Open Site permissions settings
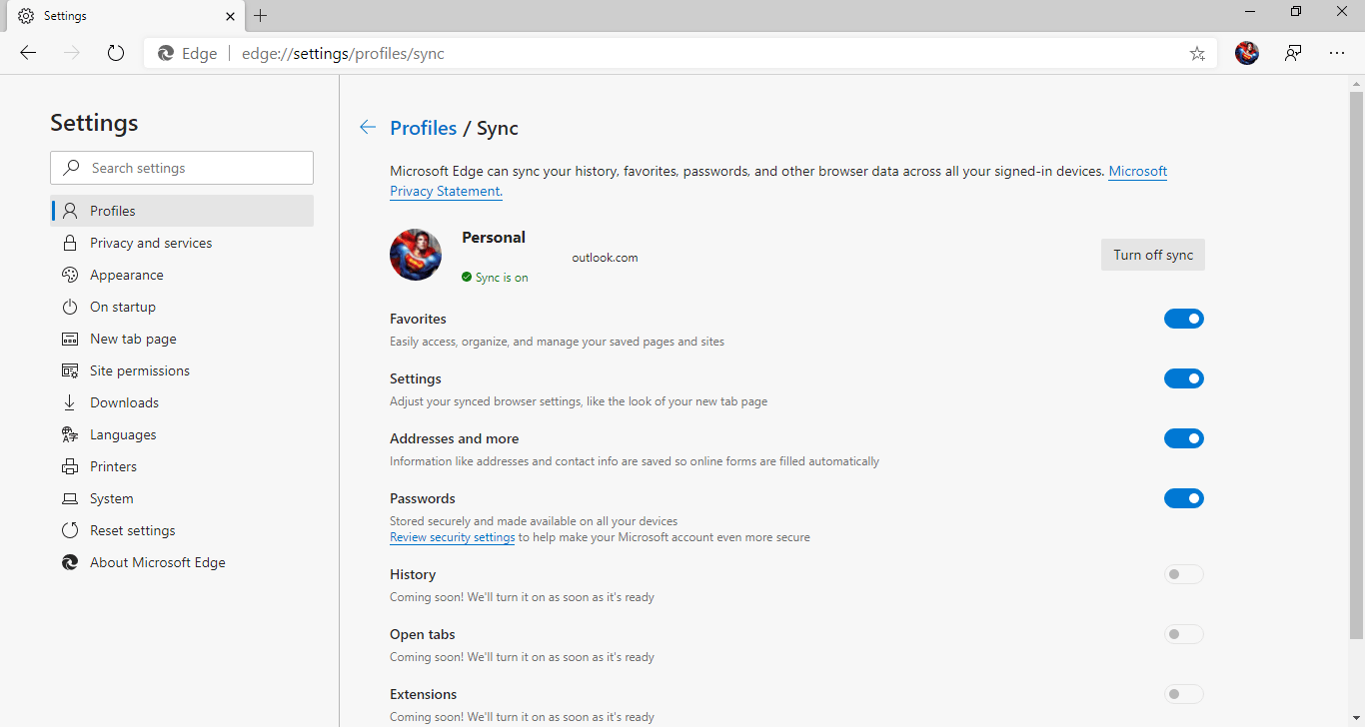 click(x=182, y=370)
